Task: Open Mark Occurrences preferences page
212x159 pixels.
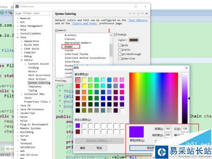Action: click(39, 75)
